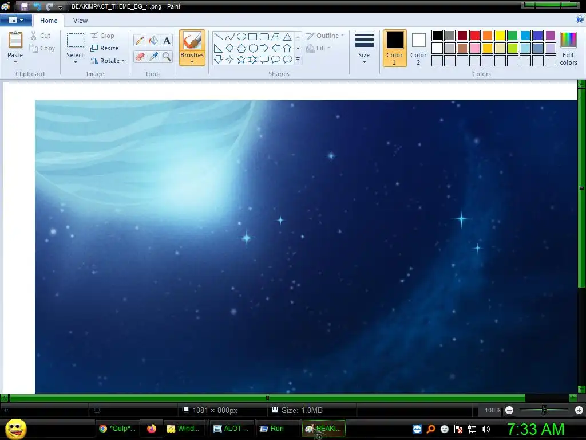Choose the Oval shape
This screenshot has width=586, height=440.
tap(241, 36)
